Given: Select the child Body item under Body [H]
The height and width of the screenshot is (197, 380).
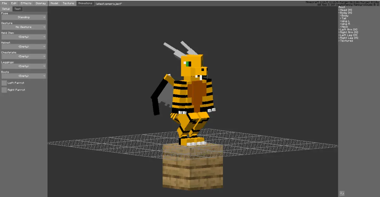Looking at the screenshot, I should (345, 16).
